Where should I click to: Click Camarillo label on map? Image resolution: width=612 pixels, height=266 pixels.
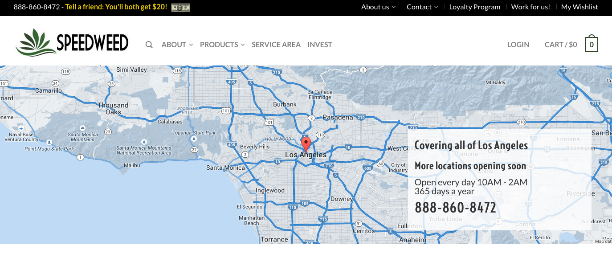click(49, 90)
